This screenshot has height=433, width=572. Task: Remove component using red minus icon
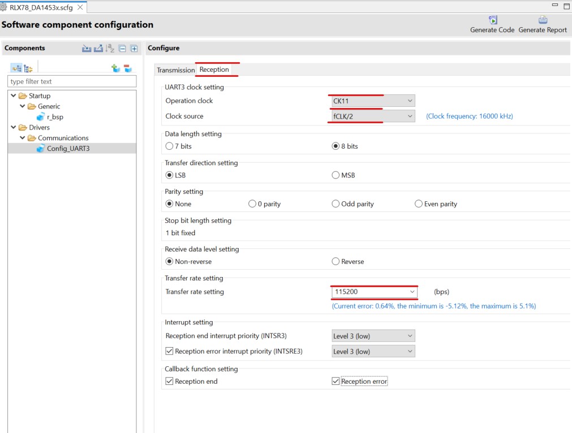coord(128,68)
